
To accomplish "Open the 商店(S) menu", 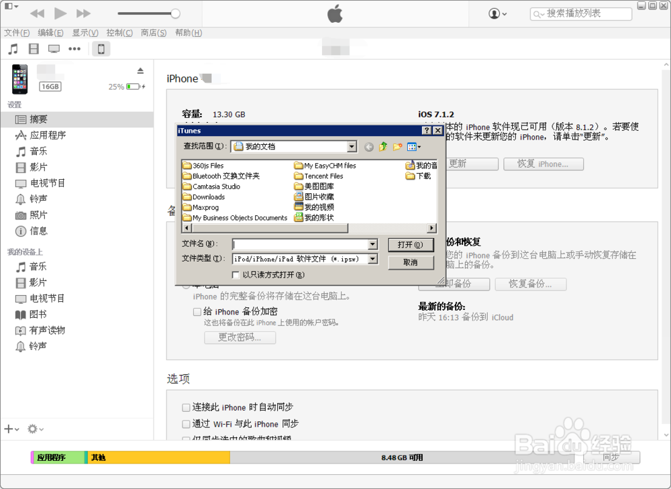I will click(154, 33).
